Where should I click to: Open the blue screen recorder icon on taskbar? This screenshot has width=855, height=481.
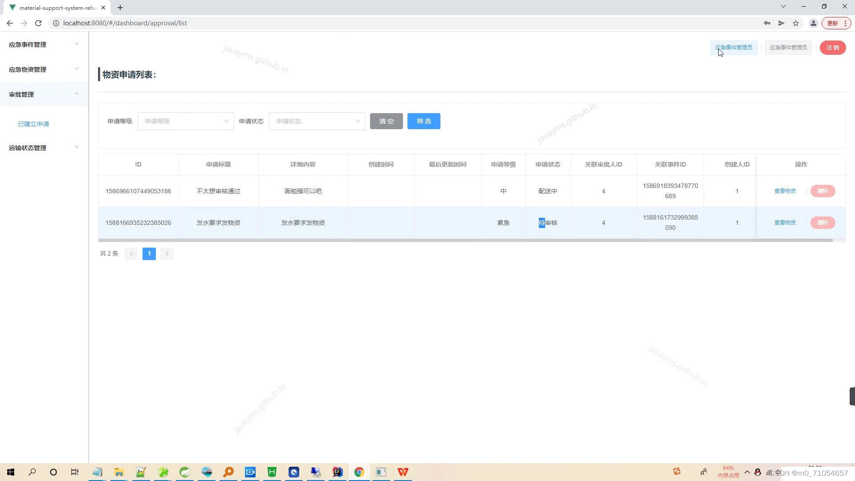point(250,472)
